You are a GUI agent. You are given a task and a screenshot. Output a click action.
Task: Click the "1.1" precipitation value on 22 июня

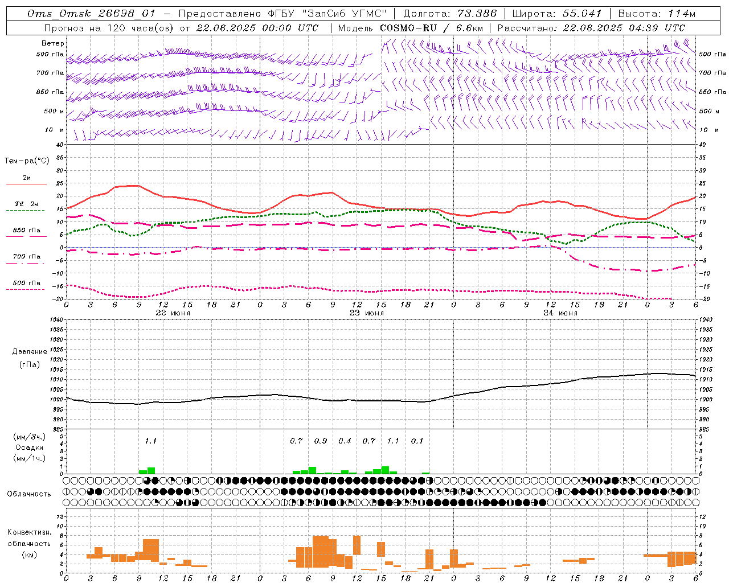(150, 441)
